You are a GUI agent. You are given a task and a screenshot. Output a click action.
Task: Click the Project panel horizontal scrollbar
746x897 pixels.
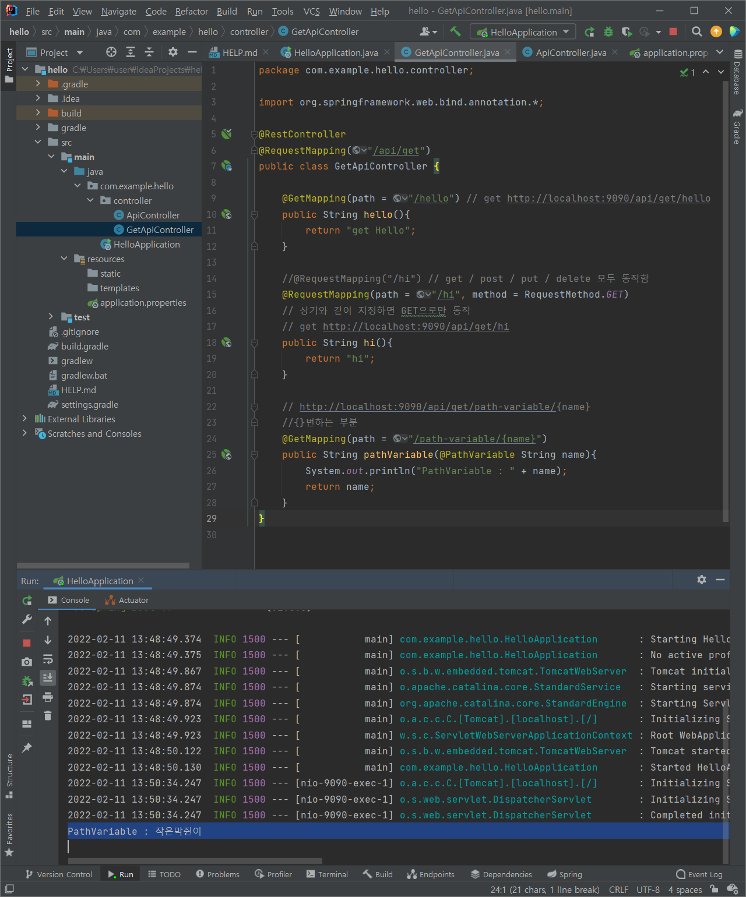[103, 565]
